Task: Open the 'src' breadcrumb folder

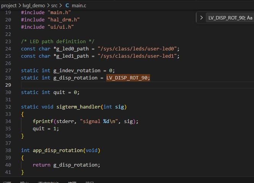Action: [x=54, y=5]
